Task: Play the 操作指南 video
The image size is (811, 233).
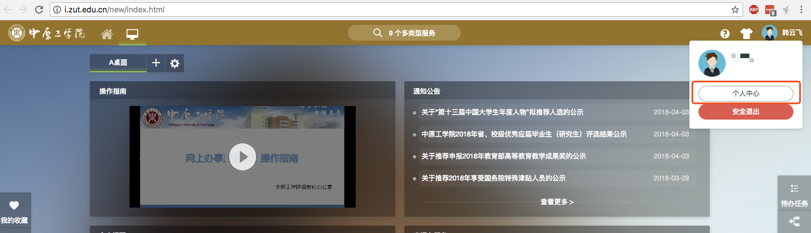Action: (243, 157)
